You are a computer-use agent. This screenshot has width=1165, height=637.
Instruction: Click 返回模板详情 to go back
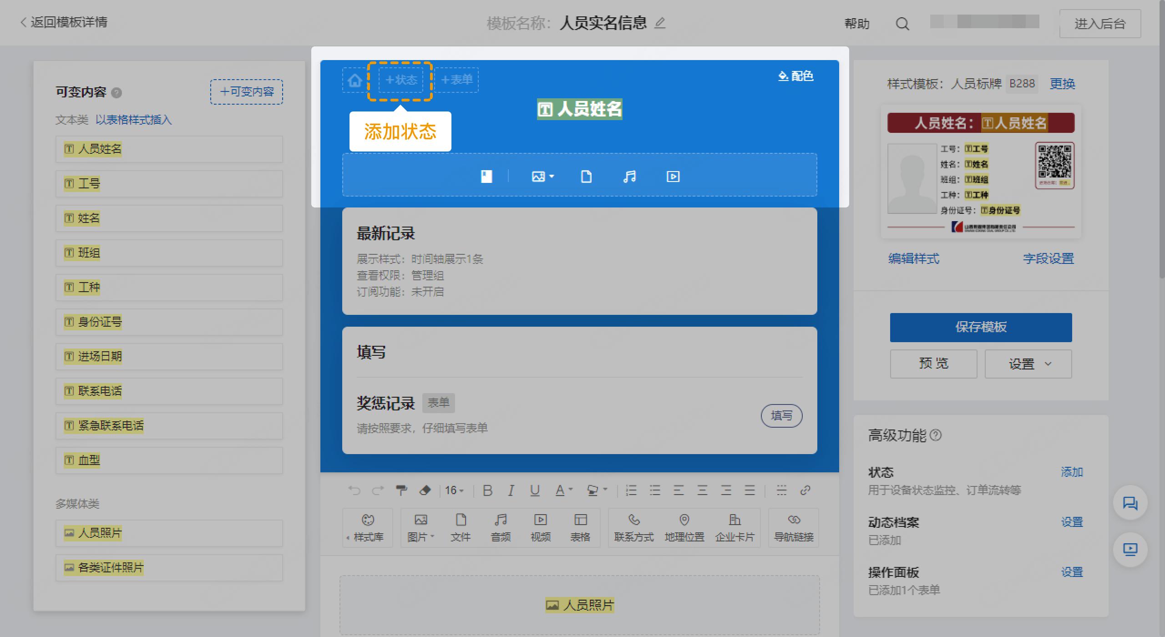coord(64,22)
